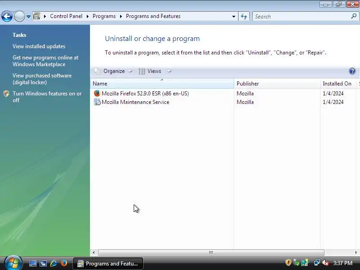Restore down the window
The width and height of the screenshot is (360, 270).
(339, 4)
